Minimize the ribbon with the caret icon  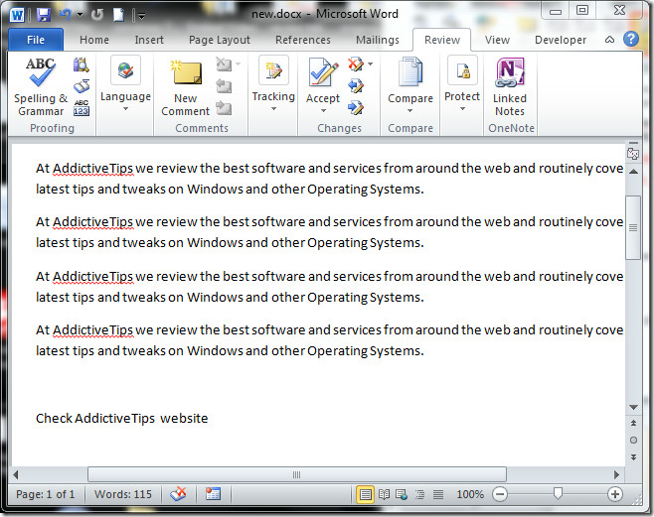610,40
